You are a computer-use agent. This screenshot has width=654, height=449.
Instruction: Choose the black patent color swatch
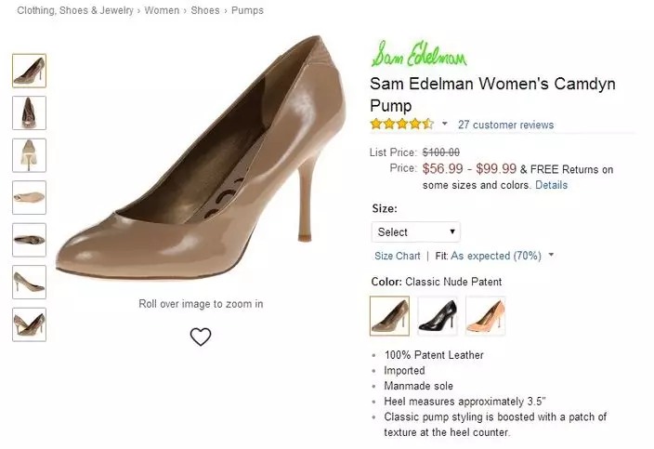coord(438,315)
